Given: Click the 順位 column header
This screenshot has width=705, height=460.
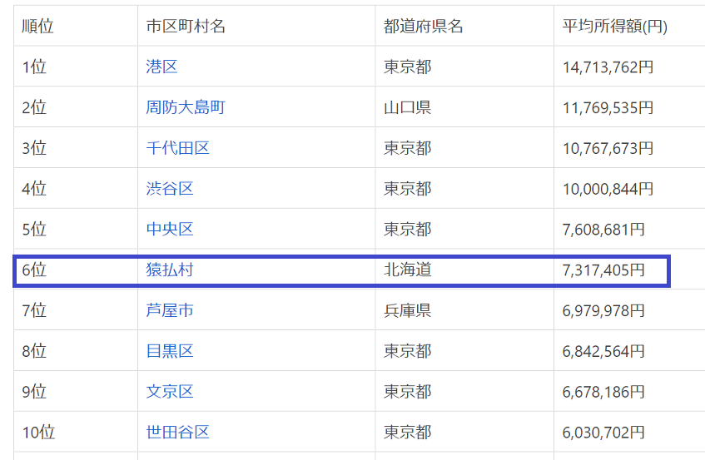Looking at the screenshot, I should (x=38, y=27).
